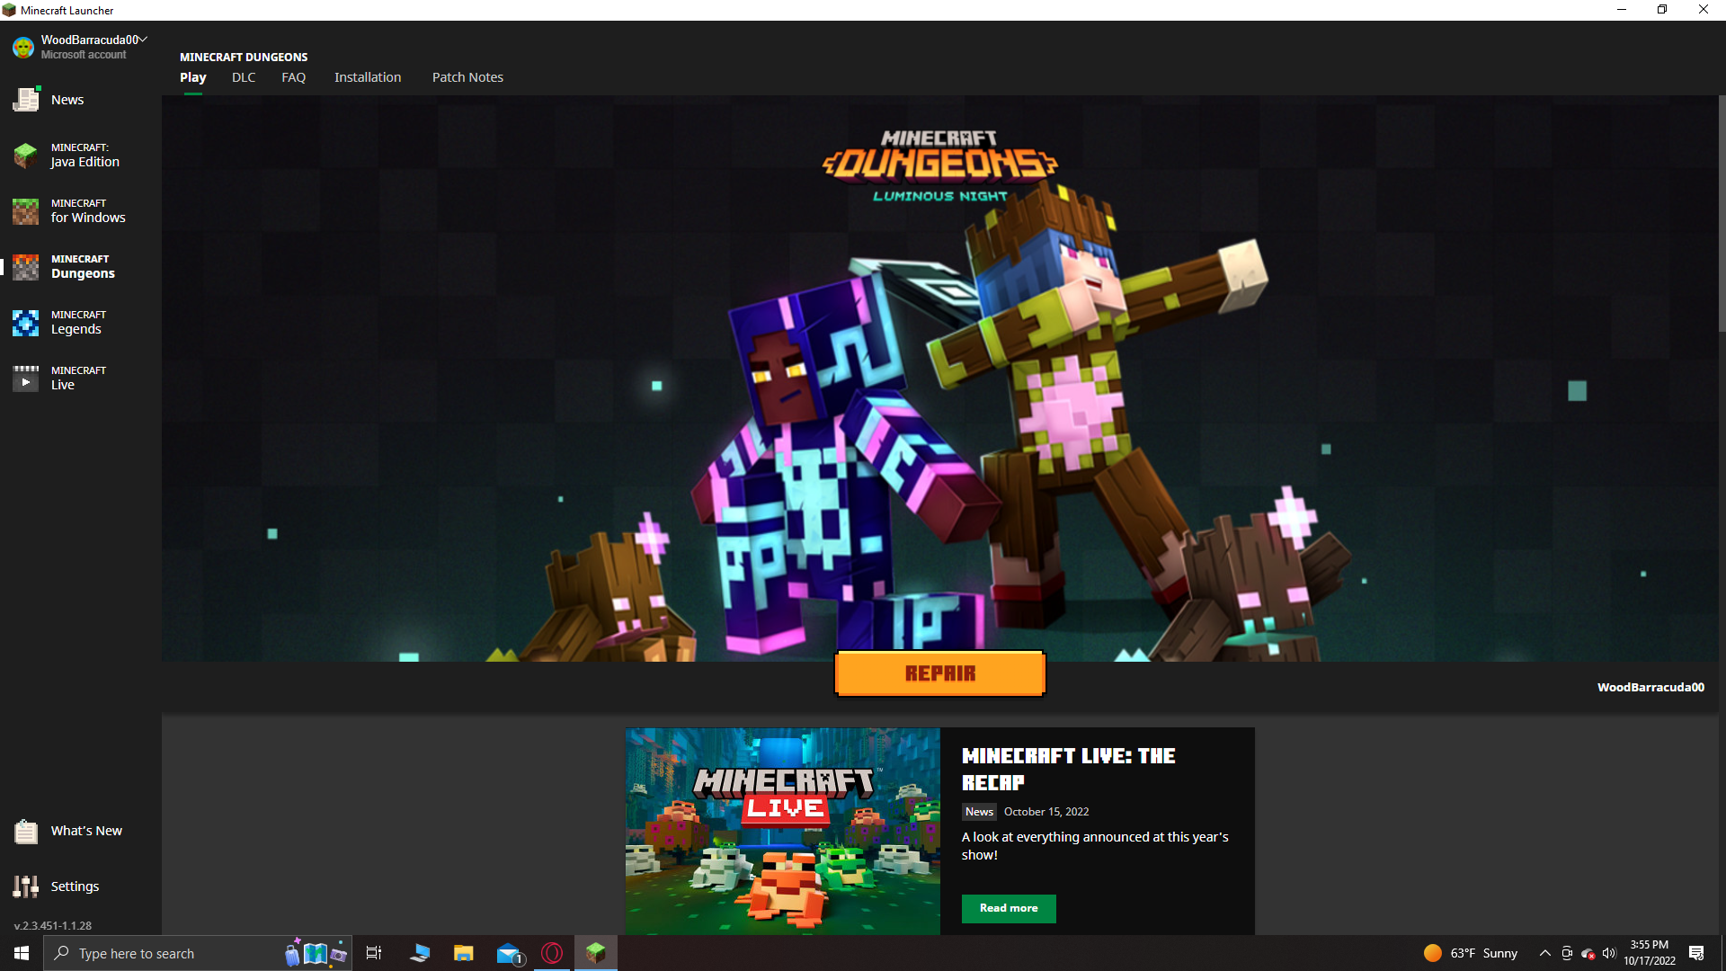Select Minecraft Legends icon in sidebar

26,322
